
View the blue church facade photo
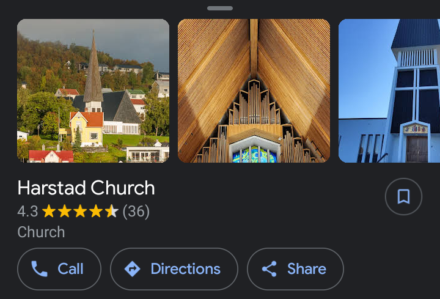tap(389, 90)
